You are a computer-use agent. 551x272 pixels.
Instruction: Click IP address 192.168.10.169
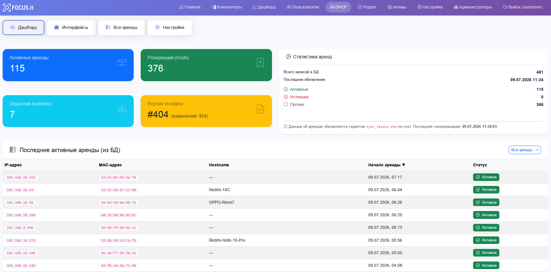click(x=21, y=215)
